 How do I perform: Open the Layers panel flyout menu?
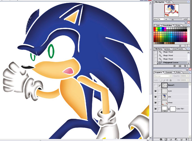[190, 72]
